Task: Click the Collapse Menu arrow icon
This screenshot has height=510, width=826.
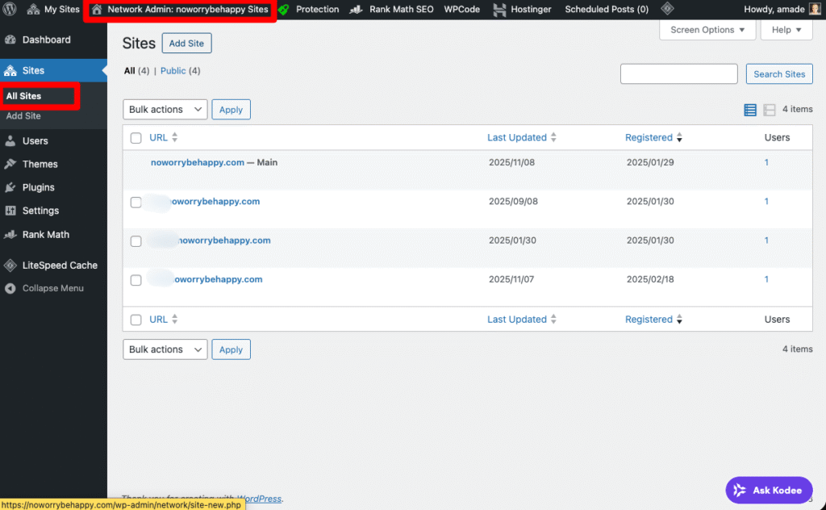Action: click(x=10, y=288)
